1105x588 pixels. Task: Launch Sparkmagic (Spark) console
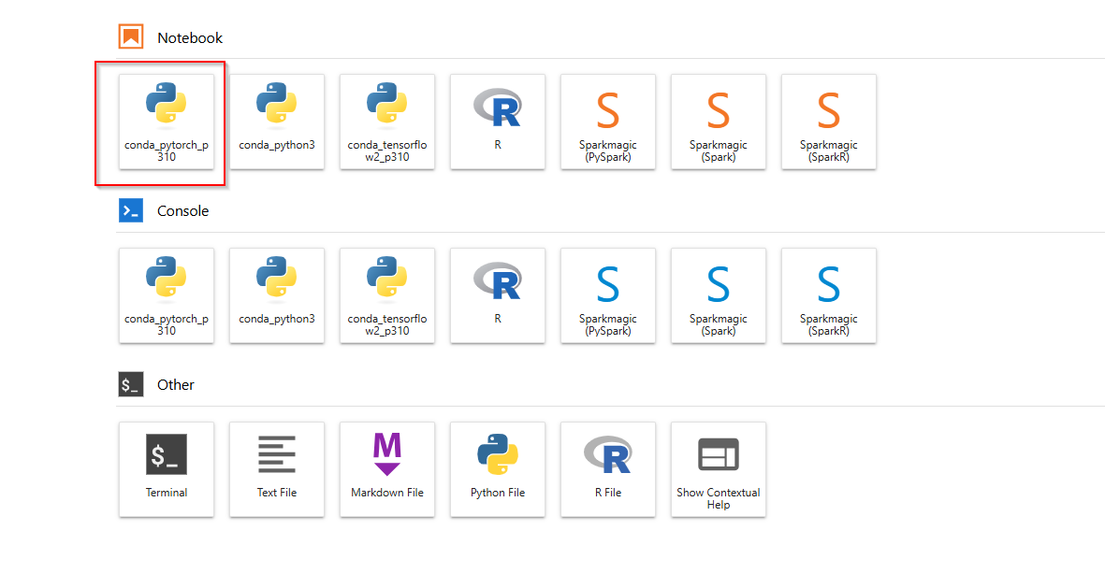[x=718, y=295]
